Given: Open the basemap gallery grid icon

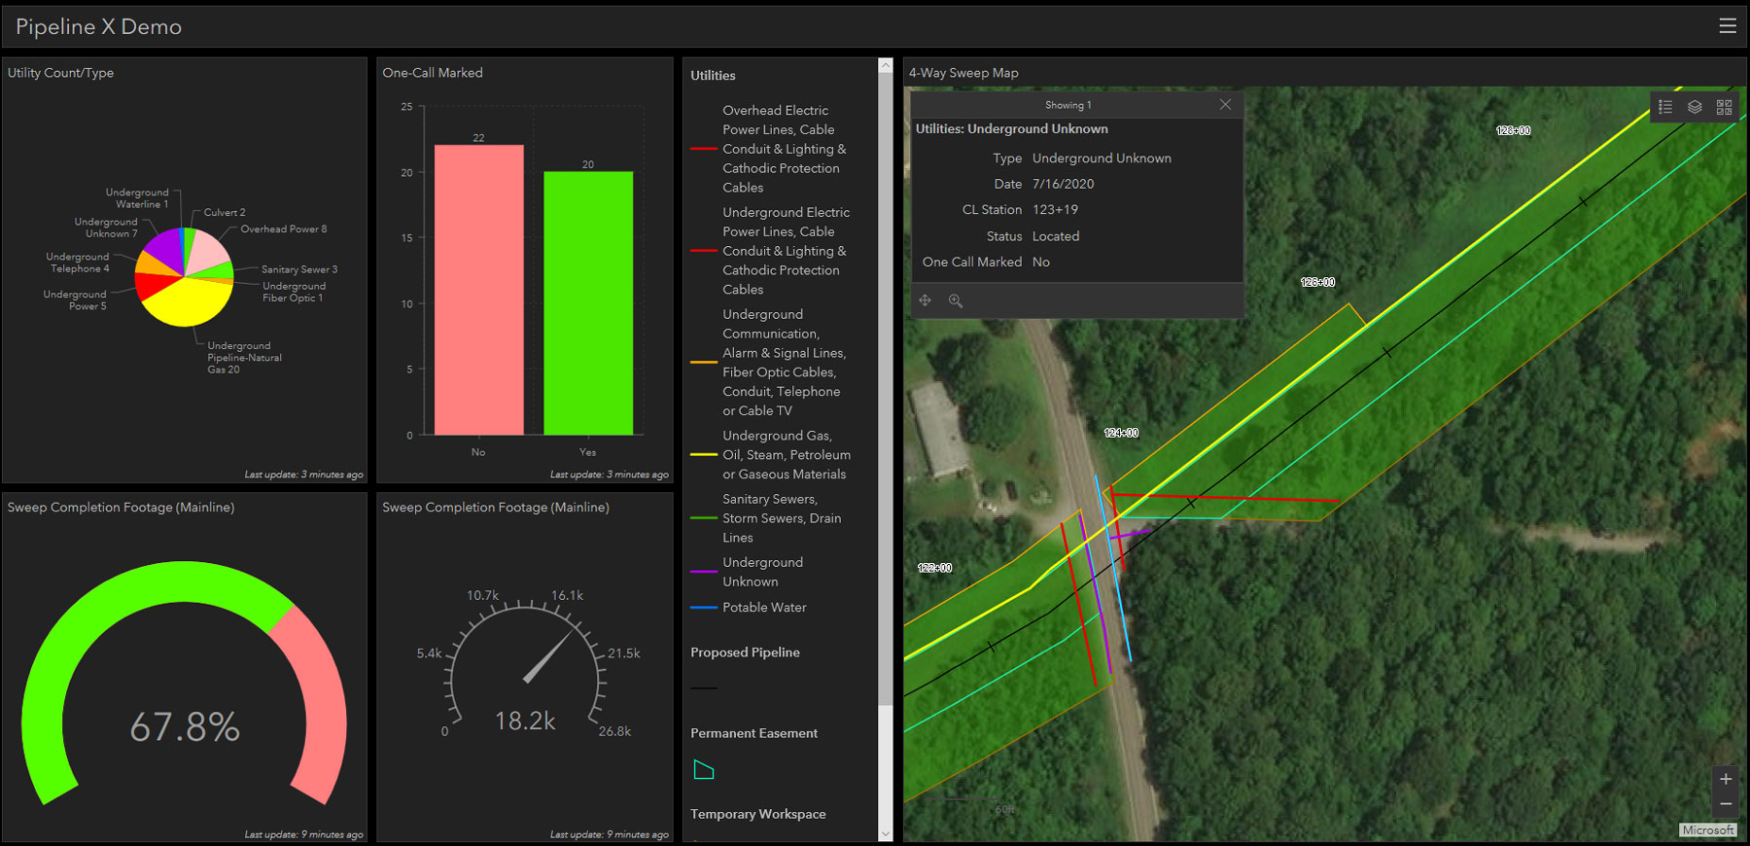Looking at the screenshot, I should (1724, 107).
